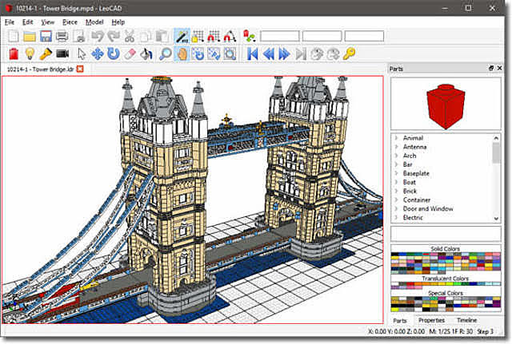Pick the black swatch in Solid Colors
Image resolution: width=512 pixels, height=344 pixels.
tap(394, 254)
